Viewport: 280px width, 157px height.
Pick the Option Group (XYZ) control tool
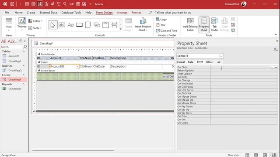(x=105, y=25)
